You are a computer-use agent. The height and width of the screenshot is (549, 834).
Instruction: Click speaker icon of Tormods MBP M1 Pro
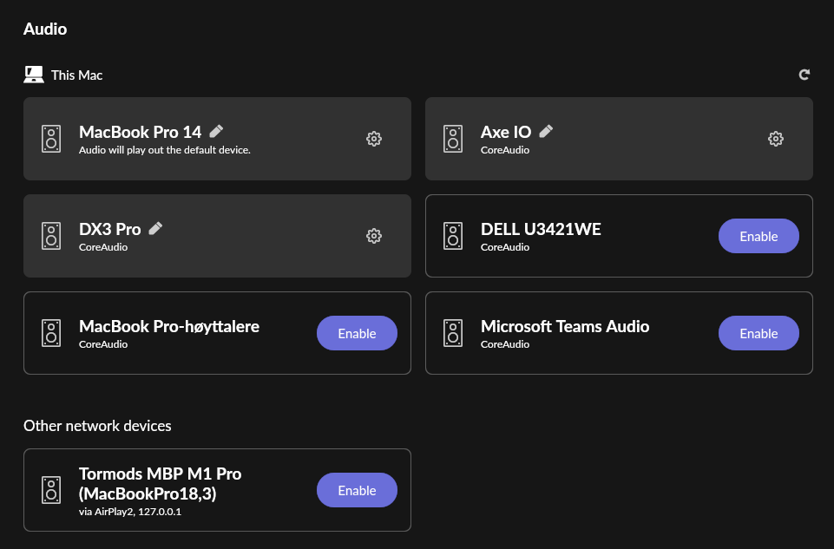pyautogui.click(x=51, y=490)
